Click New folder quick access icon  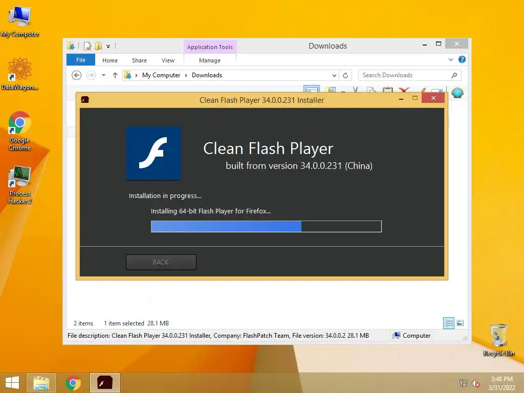click(99, 46)
